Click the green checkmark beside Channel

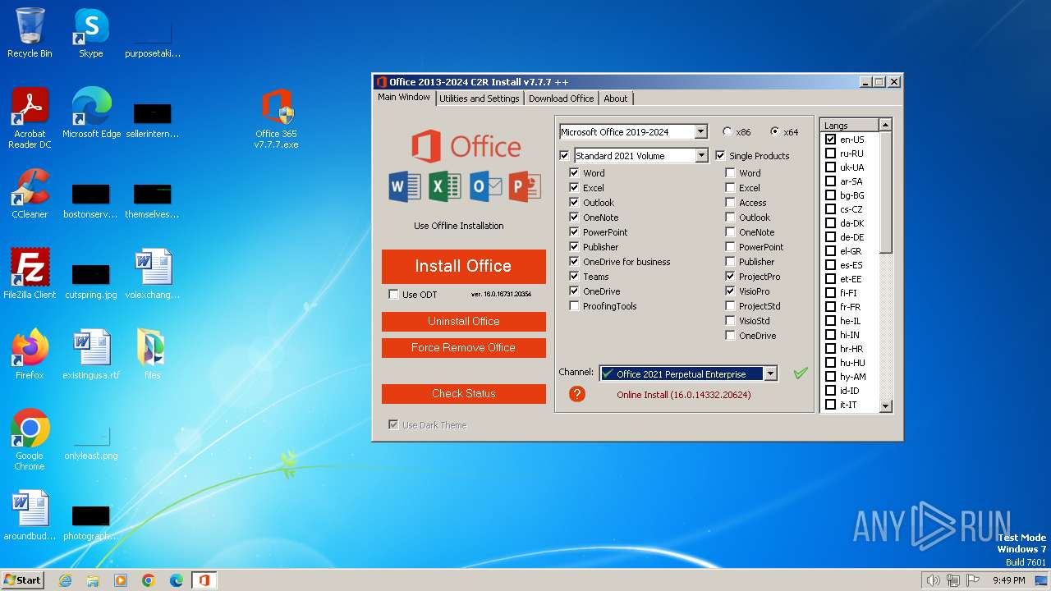801,373
